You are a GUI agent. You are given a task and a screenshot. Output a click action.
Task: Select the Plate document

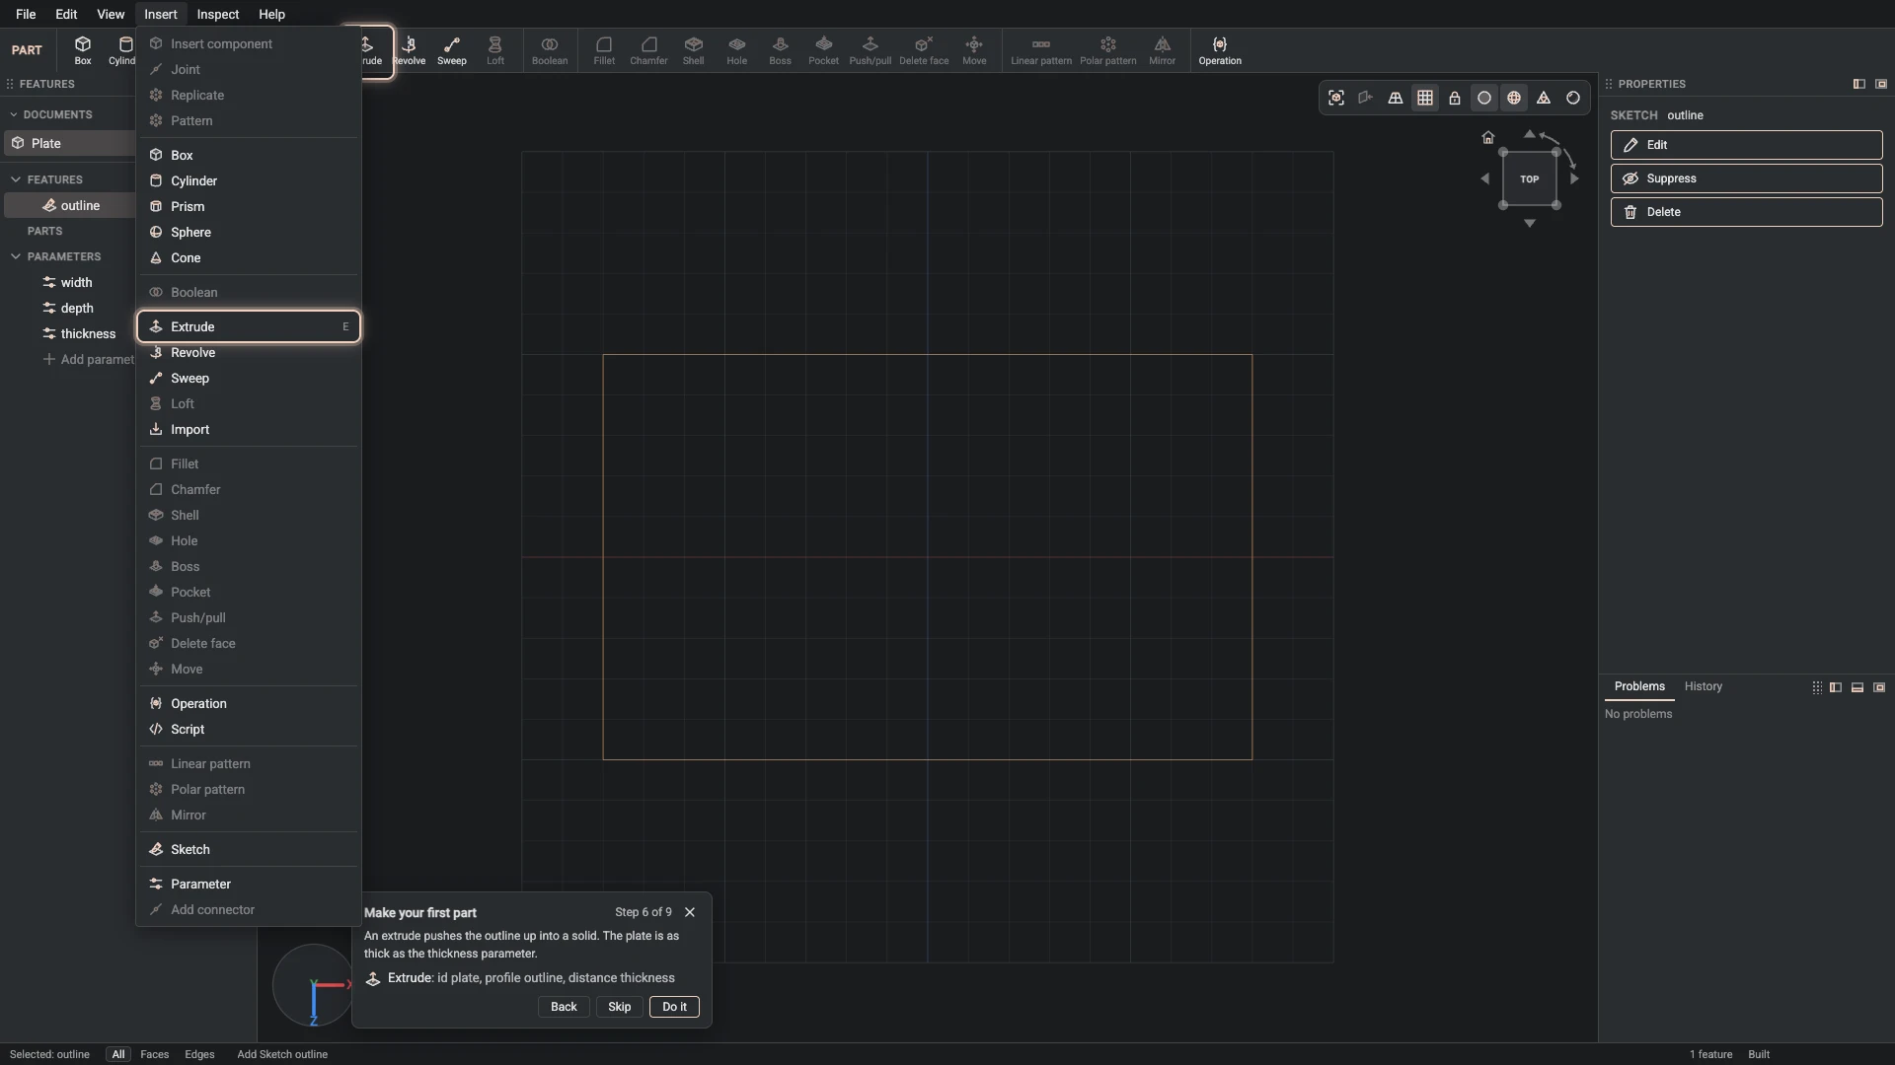69,143
